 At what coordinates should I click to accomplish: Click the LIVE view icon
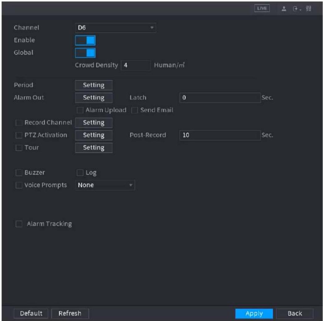262,8
